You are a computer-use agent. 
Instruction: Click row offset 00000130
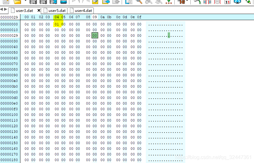(9, 132)
